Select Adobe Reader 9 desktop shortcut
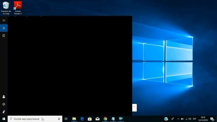This screenshot has width=217, height=122. 18,8
